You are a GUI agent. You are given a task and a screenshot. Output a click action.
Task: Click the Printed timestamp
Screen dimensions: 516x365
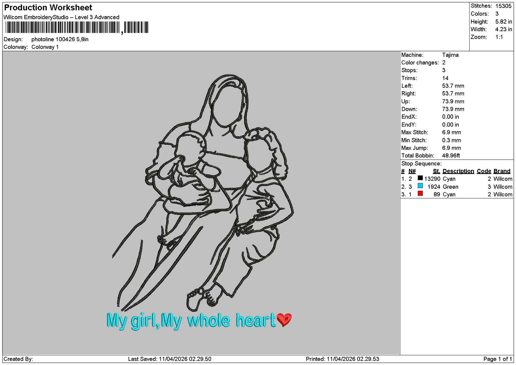coord(342,359)
